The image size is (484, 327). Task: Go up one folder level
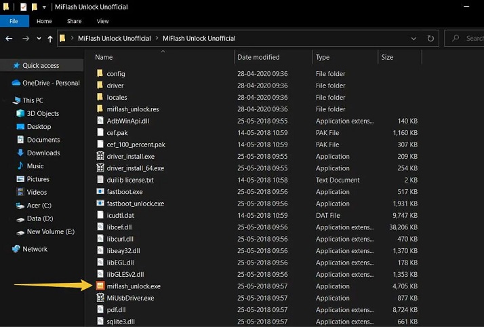click(50, 39)
